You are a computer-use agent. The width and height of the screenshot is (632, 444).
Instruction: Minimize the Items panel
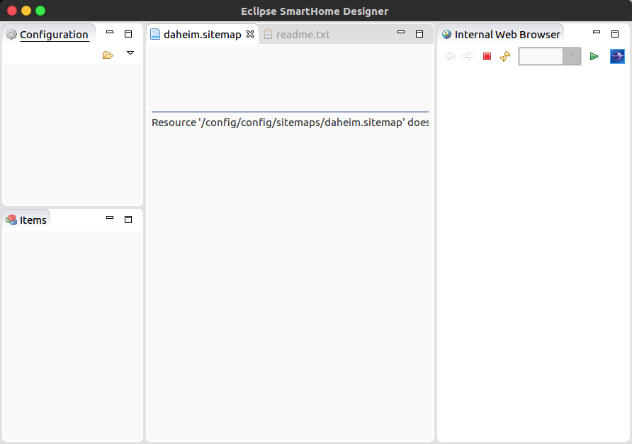110,217
